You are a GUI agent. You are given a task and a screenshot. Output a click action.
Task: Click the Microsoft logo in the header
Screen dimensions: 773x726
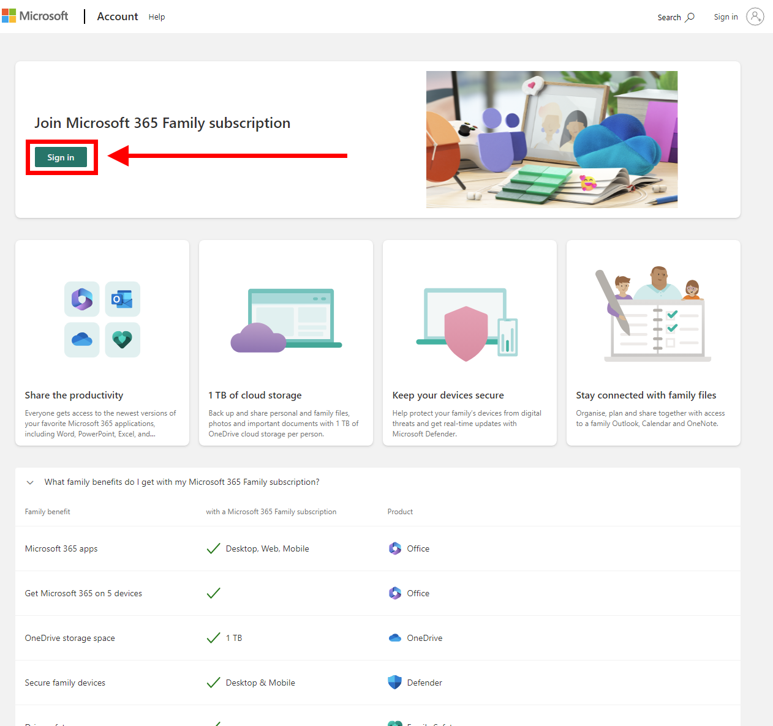[35, 16]
